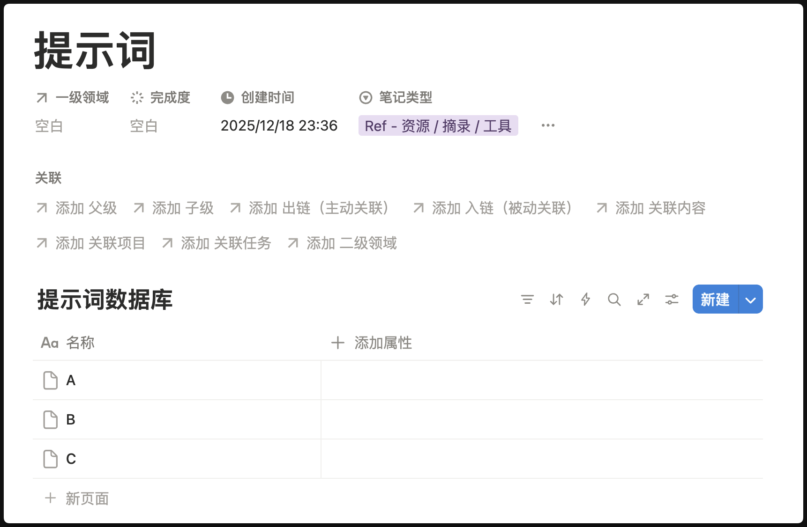Click the sort arrows icon

click(556, 300)
